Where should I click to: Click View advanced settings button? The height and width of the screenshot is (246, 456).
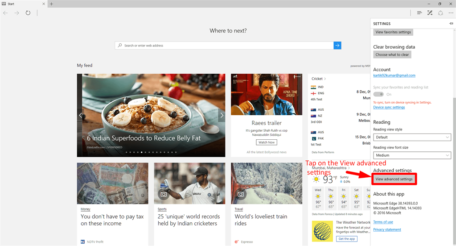(x=394, y=179)
